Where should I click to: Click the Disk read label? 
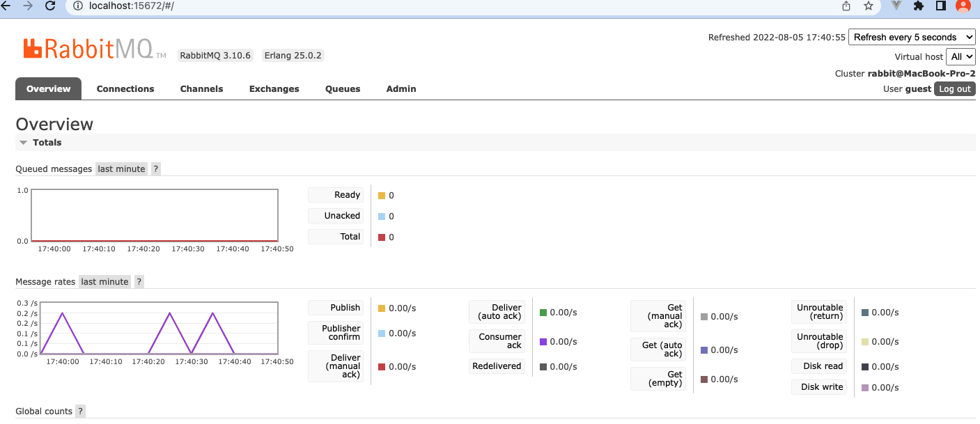click(819, 366)
